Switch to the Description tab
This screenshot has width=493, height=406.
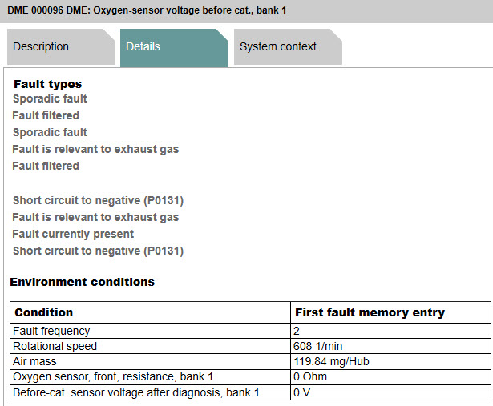click(x=41, y=47)
